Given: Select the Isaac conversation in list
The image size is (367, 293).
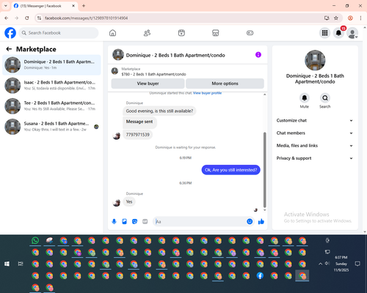Looking at the screenshot, I should [x=51, y=85].
